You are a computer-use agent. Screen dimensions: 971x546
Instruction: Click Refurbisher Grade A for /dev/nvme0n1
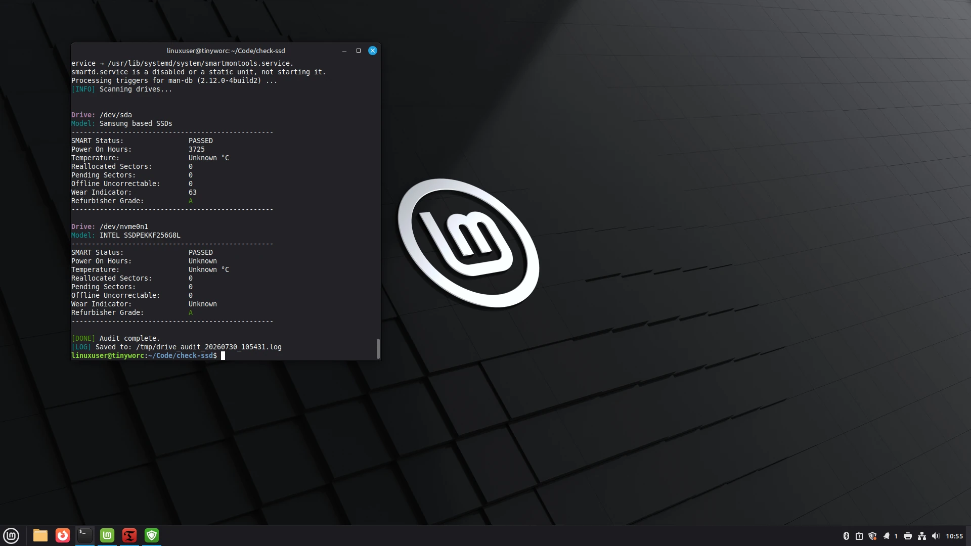coord(191,313)
